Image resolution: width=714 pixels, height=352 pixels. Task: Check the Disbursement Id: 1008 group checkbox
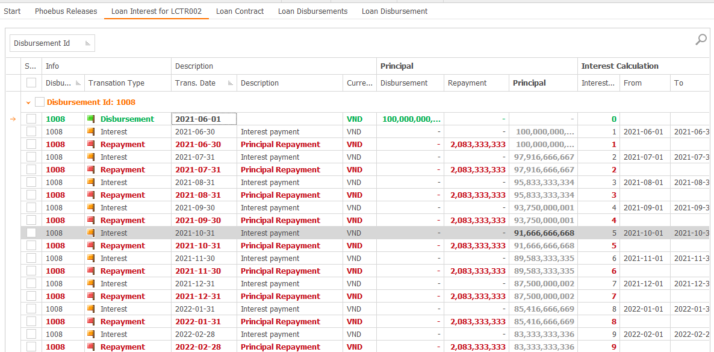39,102
